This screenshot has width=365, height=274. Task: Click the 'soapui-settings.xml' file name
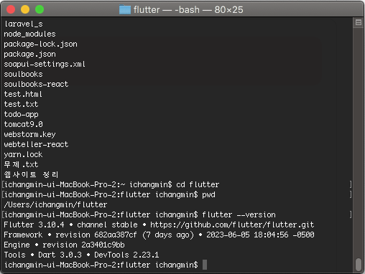[45, 64]
